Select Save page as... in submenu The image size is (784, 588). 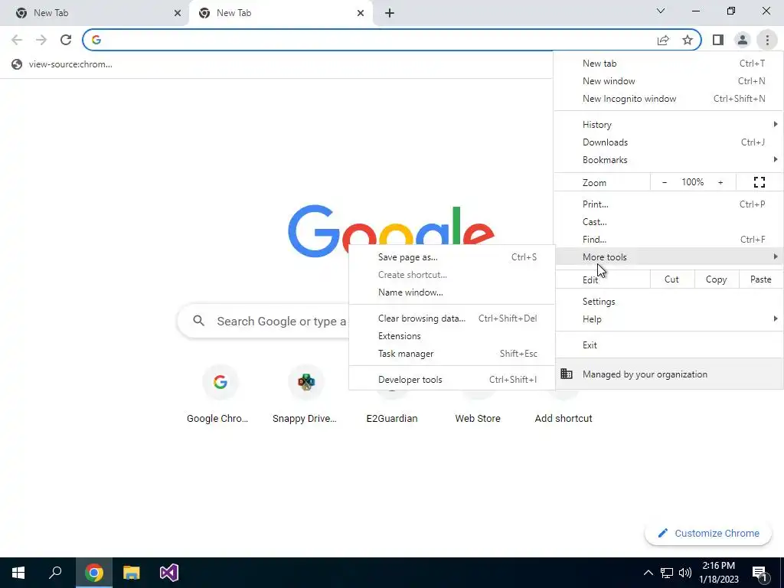coord(452,257)
